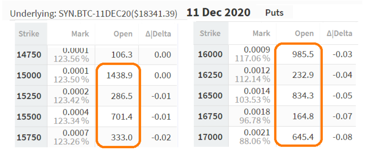Sort by Delta column in left table
This screenshot has height=153, width=384.
pyautogui.click(x=158, y=34)
